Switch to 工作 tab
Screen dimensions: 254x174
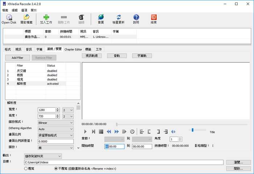click(x=99, y=50)
